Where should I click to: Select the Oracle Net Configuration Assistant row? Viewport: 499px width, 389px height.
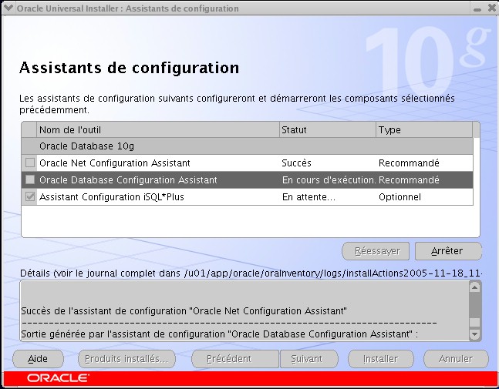247,163
